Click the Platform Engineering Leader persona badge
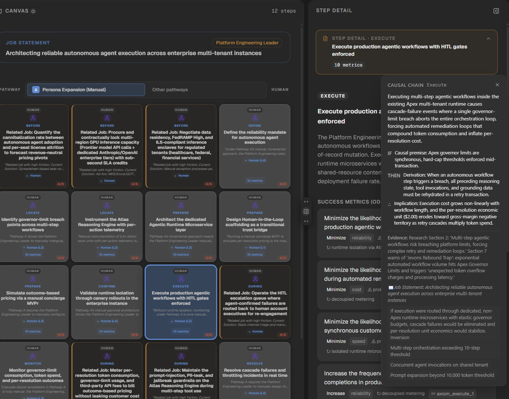The width and height of the screenshot is (509, 399). (x=247, y=43)
